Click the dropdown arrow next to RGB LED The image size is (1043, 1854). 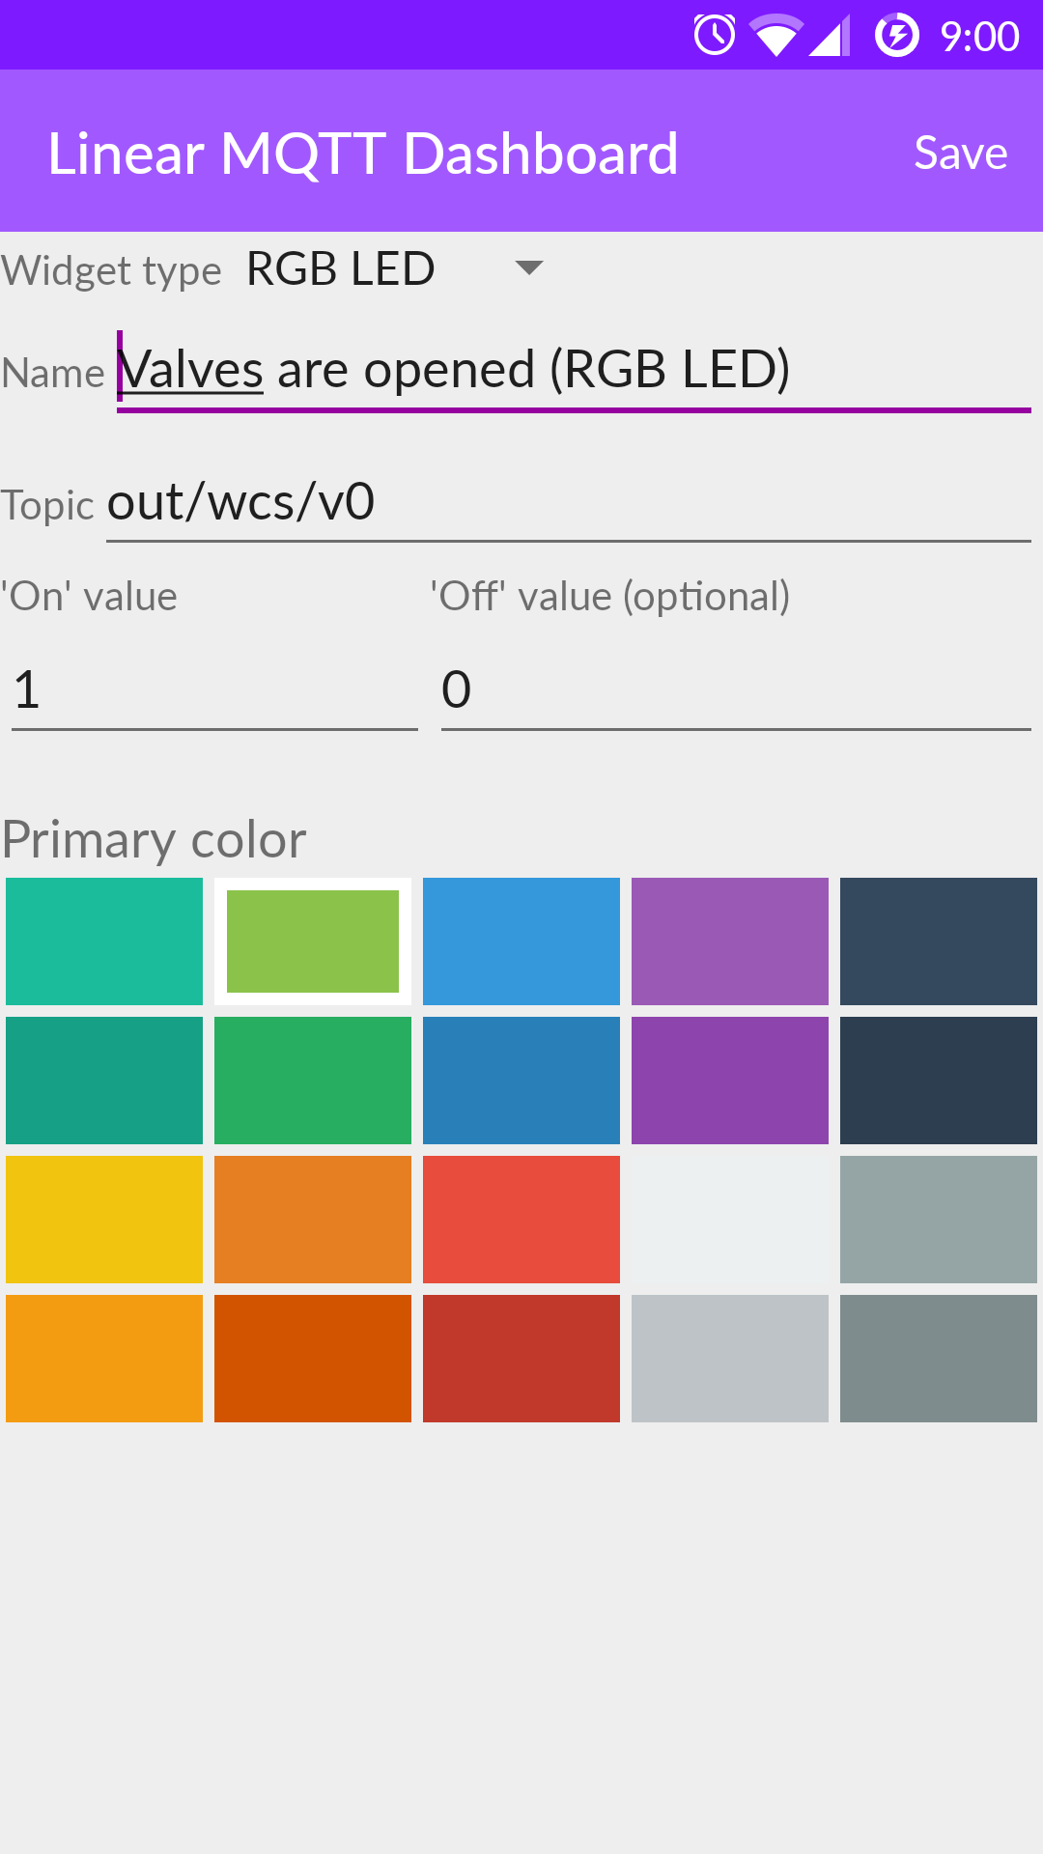[529, 267]
